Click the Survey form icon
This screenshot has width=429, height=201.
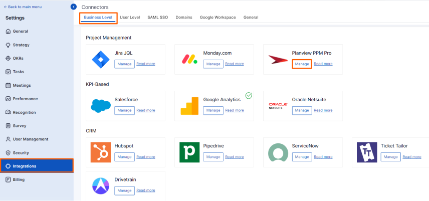tap(8, 126)
